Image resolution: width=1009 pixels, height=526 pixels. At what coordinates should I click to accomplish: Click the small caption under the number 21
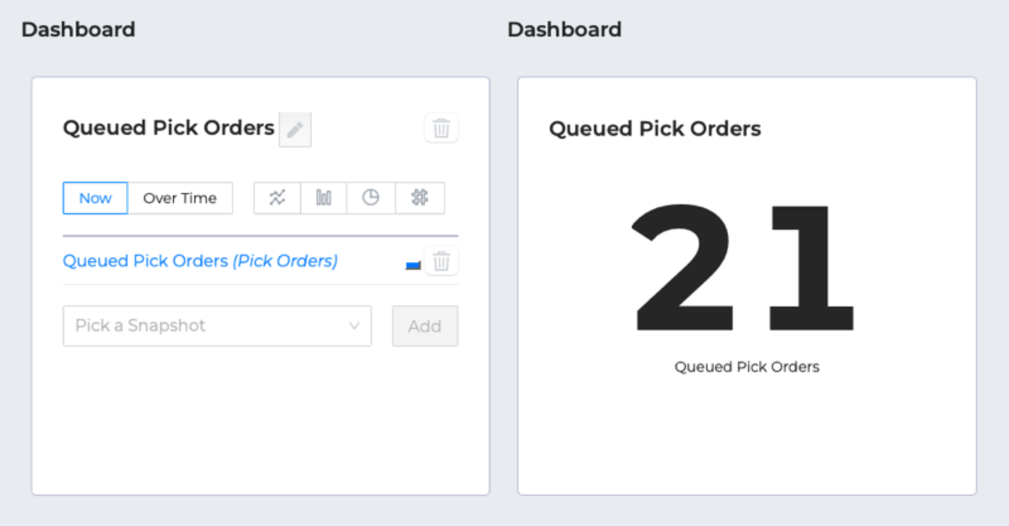click(x=747, y=367)
